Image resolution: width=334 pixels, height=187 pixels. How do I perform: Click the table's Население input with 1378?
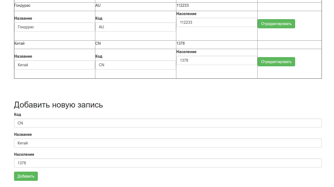click(x=217, y=60)
